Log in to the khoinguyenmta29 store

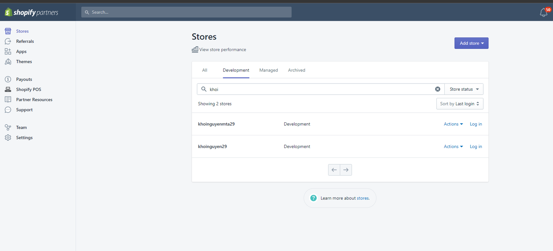[476, 124]
